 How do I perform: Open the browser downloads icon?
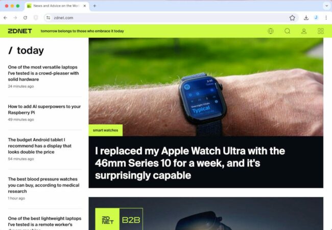[306, 18]
